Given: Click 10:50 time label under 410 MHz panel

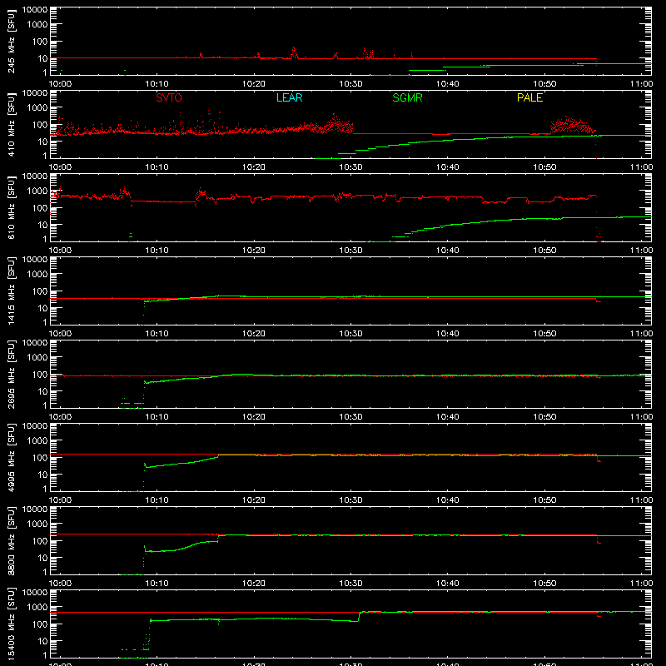Looking at the screenshot, I should pos(544,167).
